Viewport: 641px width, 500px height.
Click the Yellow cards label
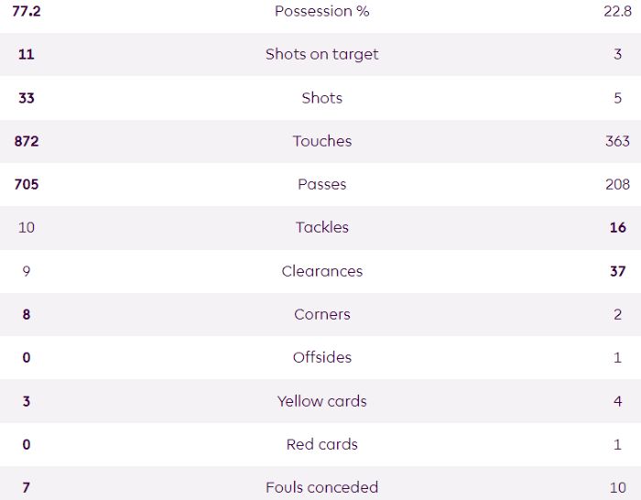[x=321, y=401]
